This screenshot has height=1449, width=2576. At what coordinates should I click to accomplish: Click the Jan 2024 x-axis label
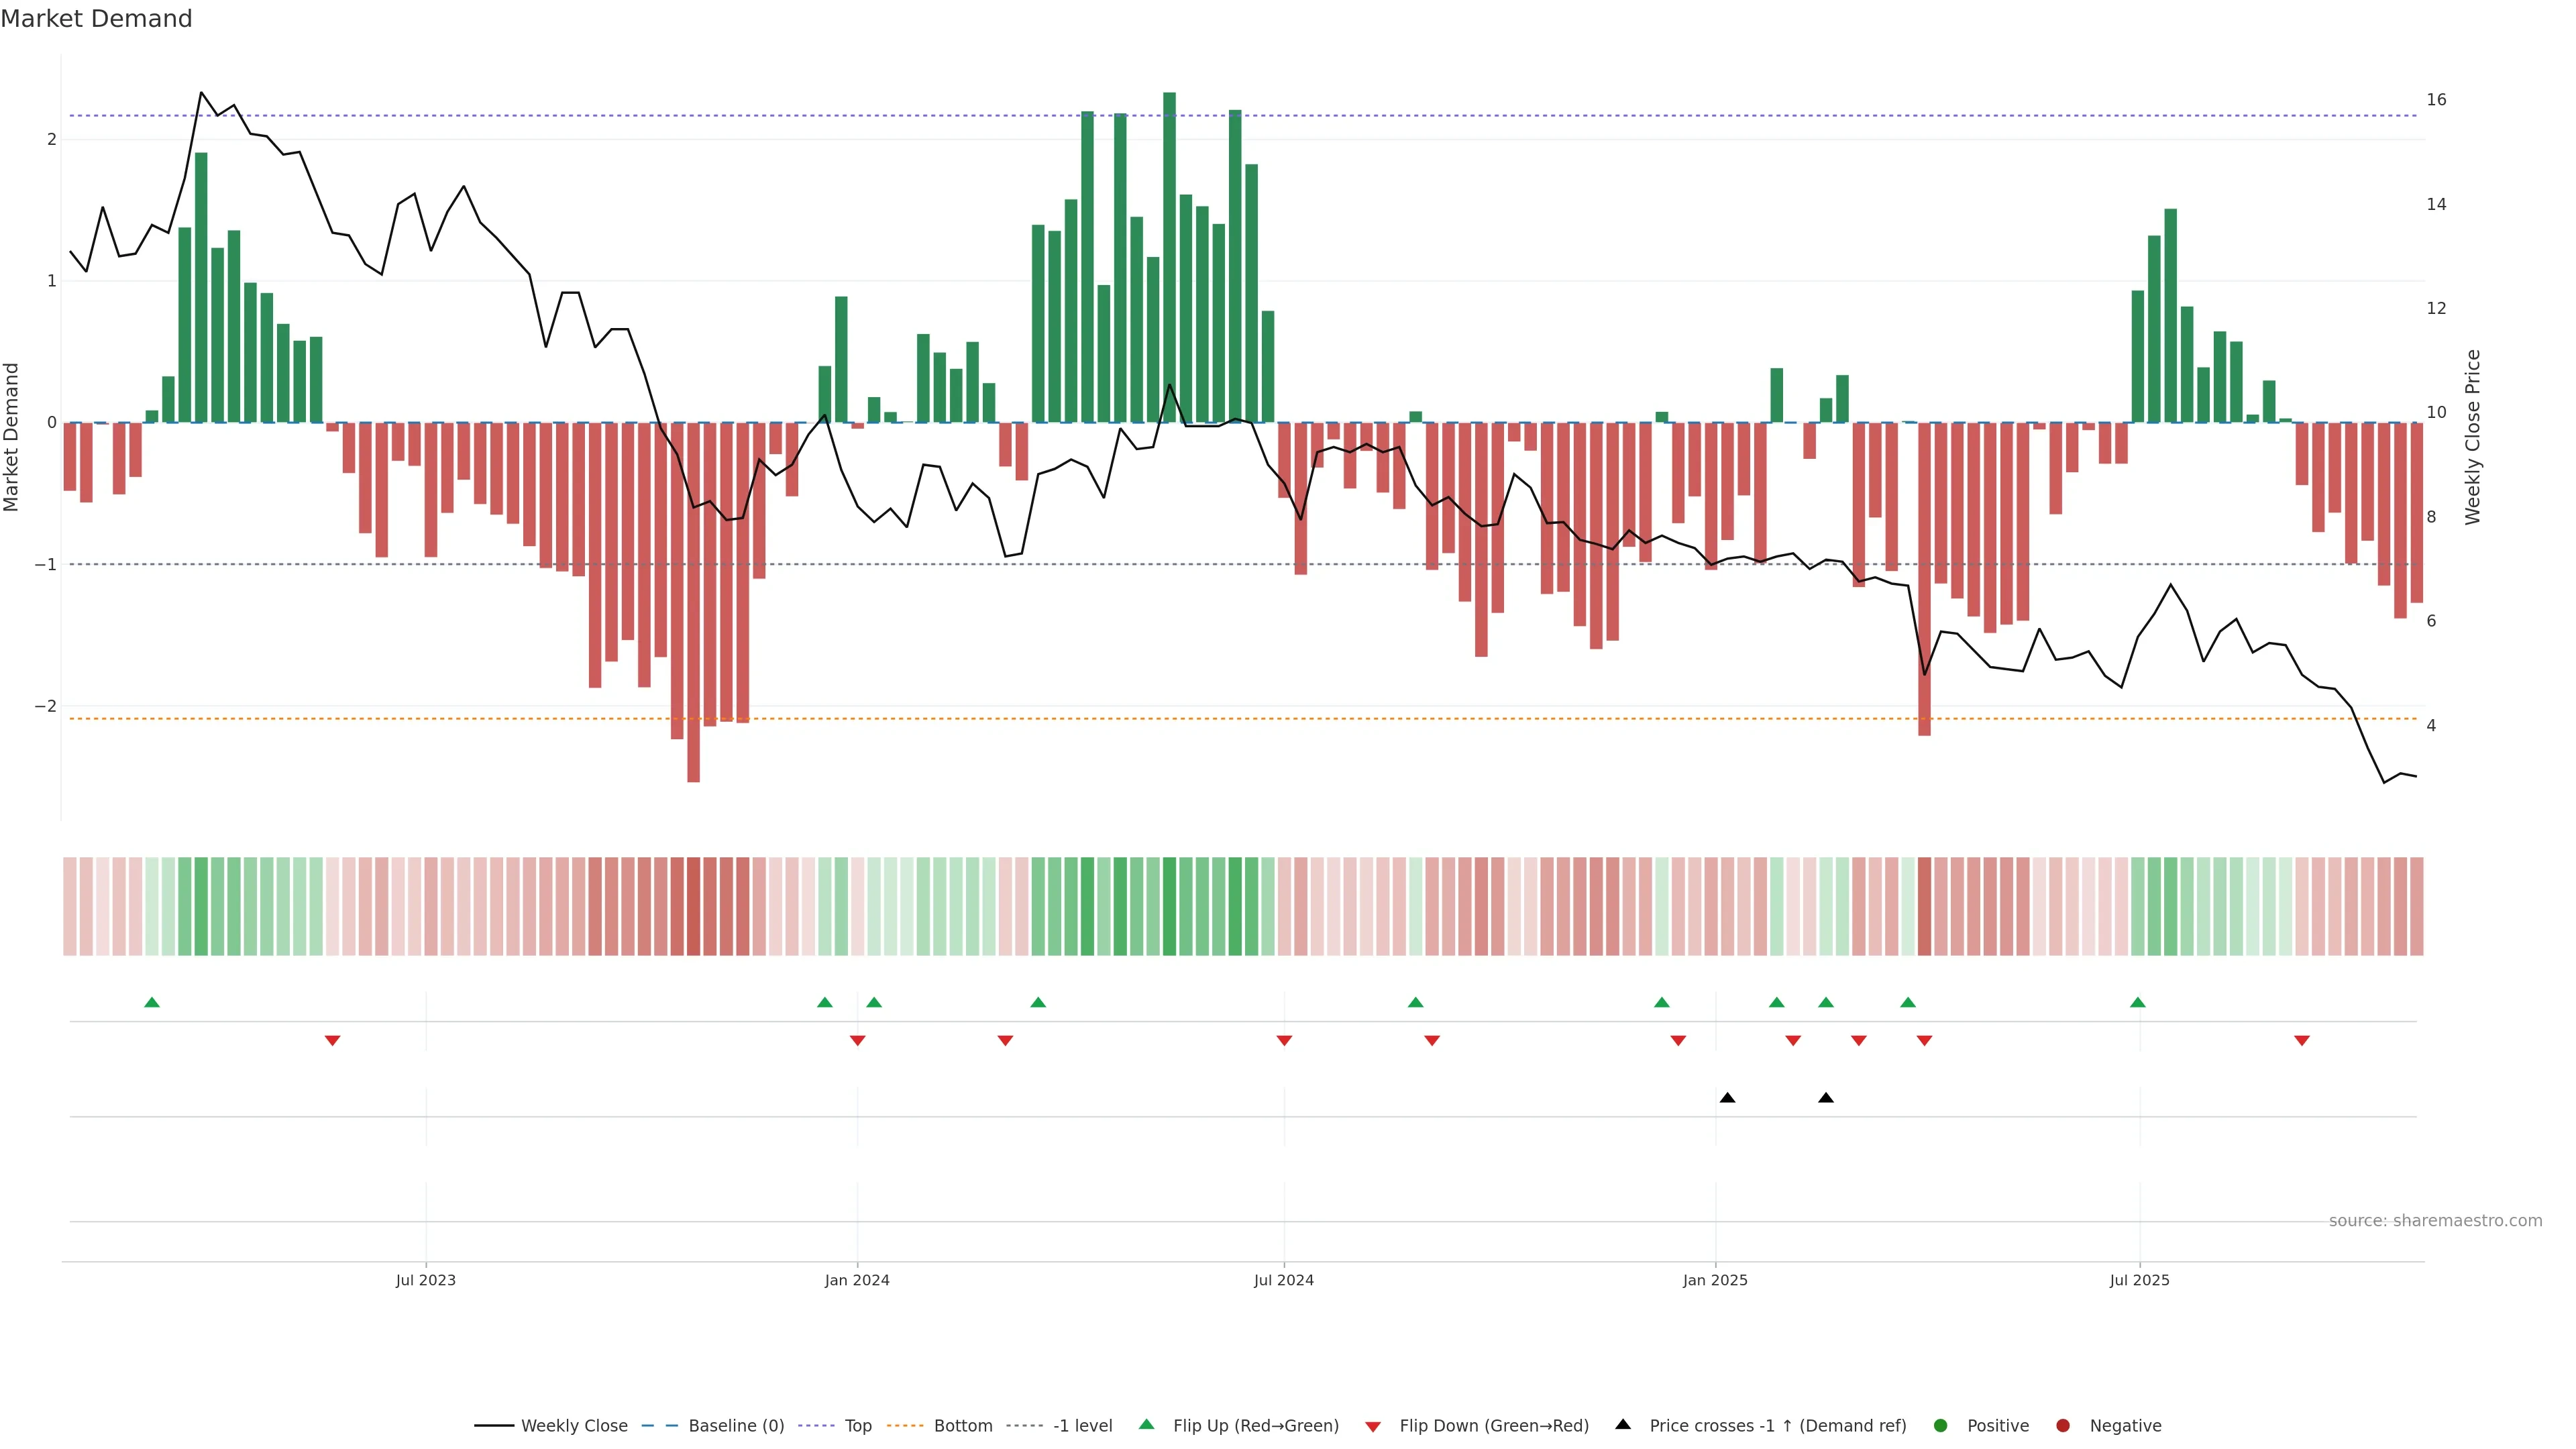(x=857, y=1280)
